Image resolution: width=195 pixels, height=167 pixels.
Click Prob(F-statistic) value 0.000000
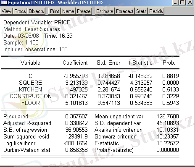(168, 150)
